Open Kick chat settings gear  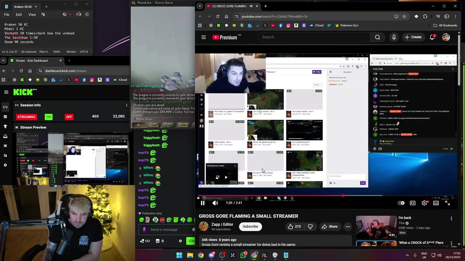(x=180, y=241)
